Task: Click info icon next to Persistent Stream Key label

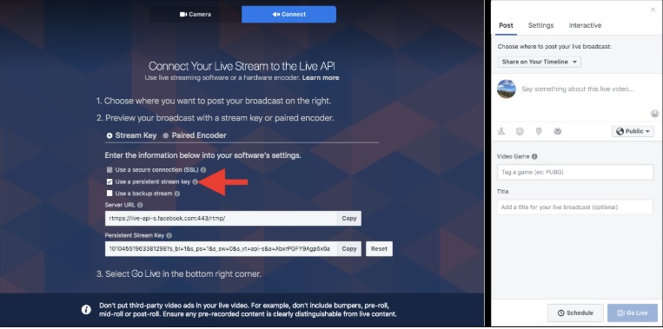Action: pos(169,235)
